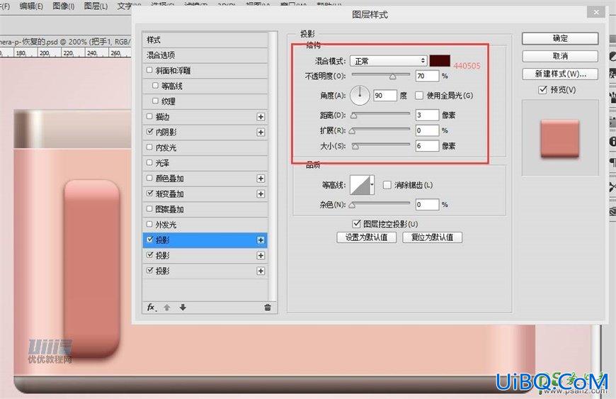Click the plus icon beside 内阴影

[261, 132]
